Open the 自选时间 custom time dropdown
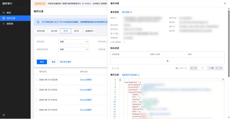Screen dimensions: 230x119 (90, 31)
